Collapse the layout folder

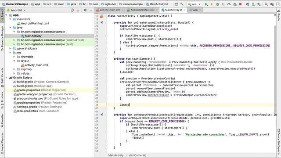coord(14,61)
